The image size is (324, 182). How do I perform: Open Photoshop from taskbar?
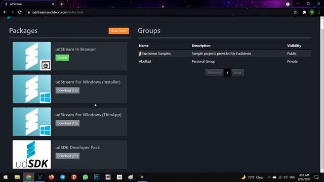coord(97,177)
